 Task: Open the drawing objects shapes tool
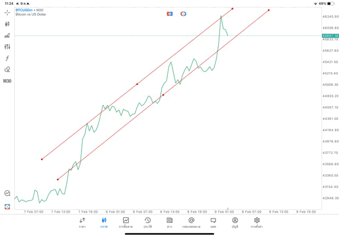click(x=7, y=69)
